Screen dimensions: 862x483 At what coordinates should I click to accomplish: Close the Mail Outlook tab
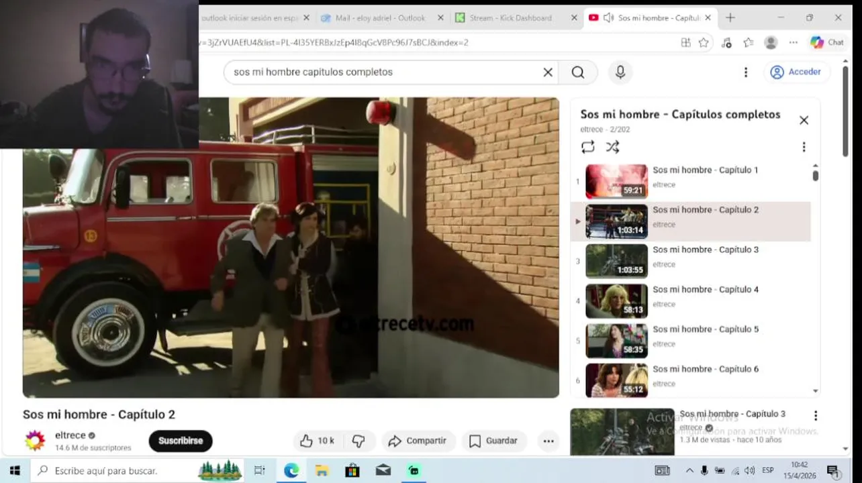pyautogui.click(x=440, y=18)
